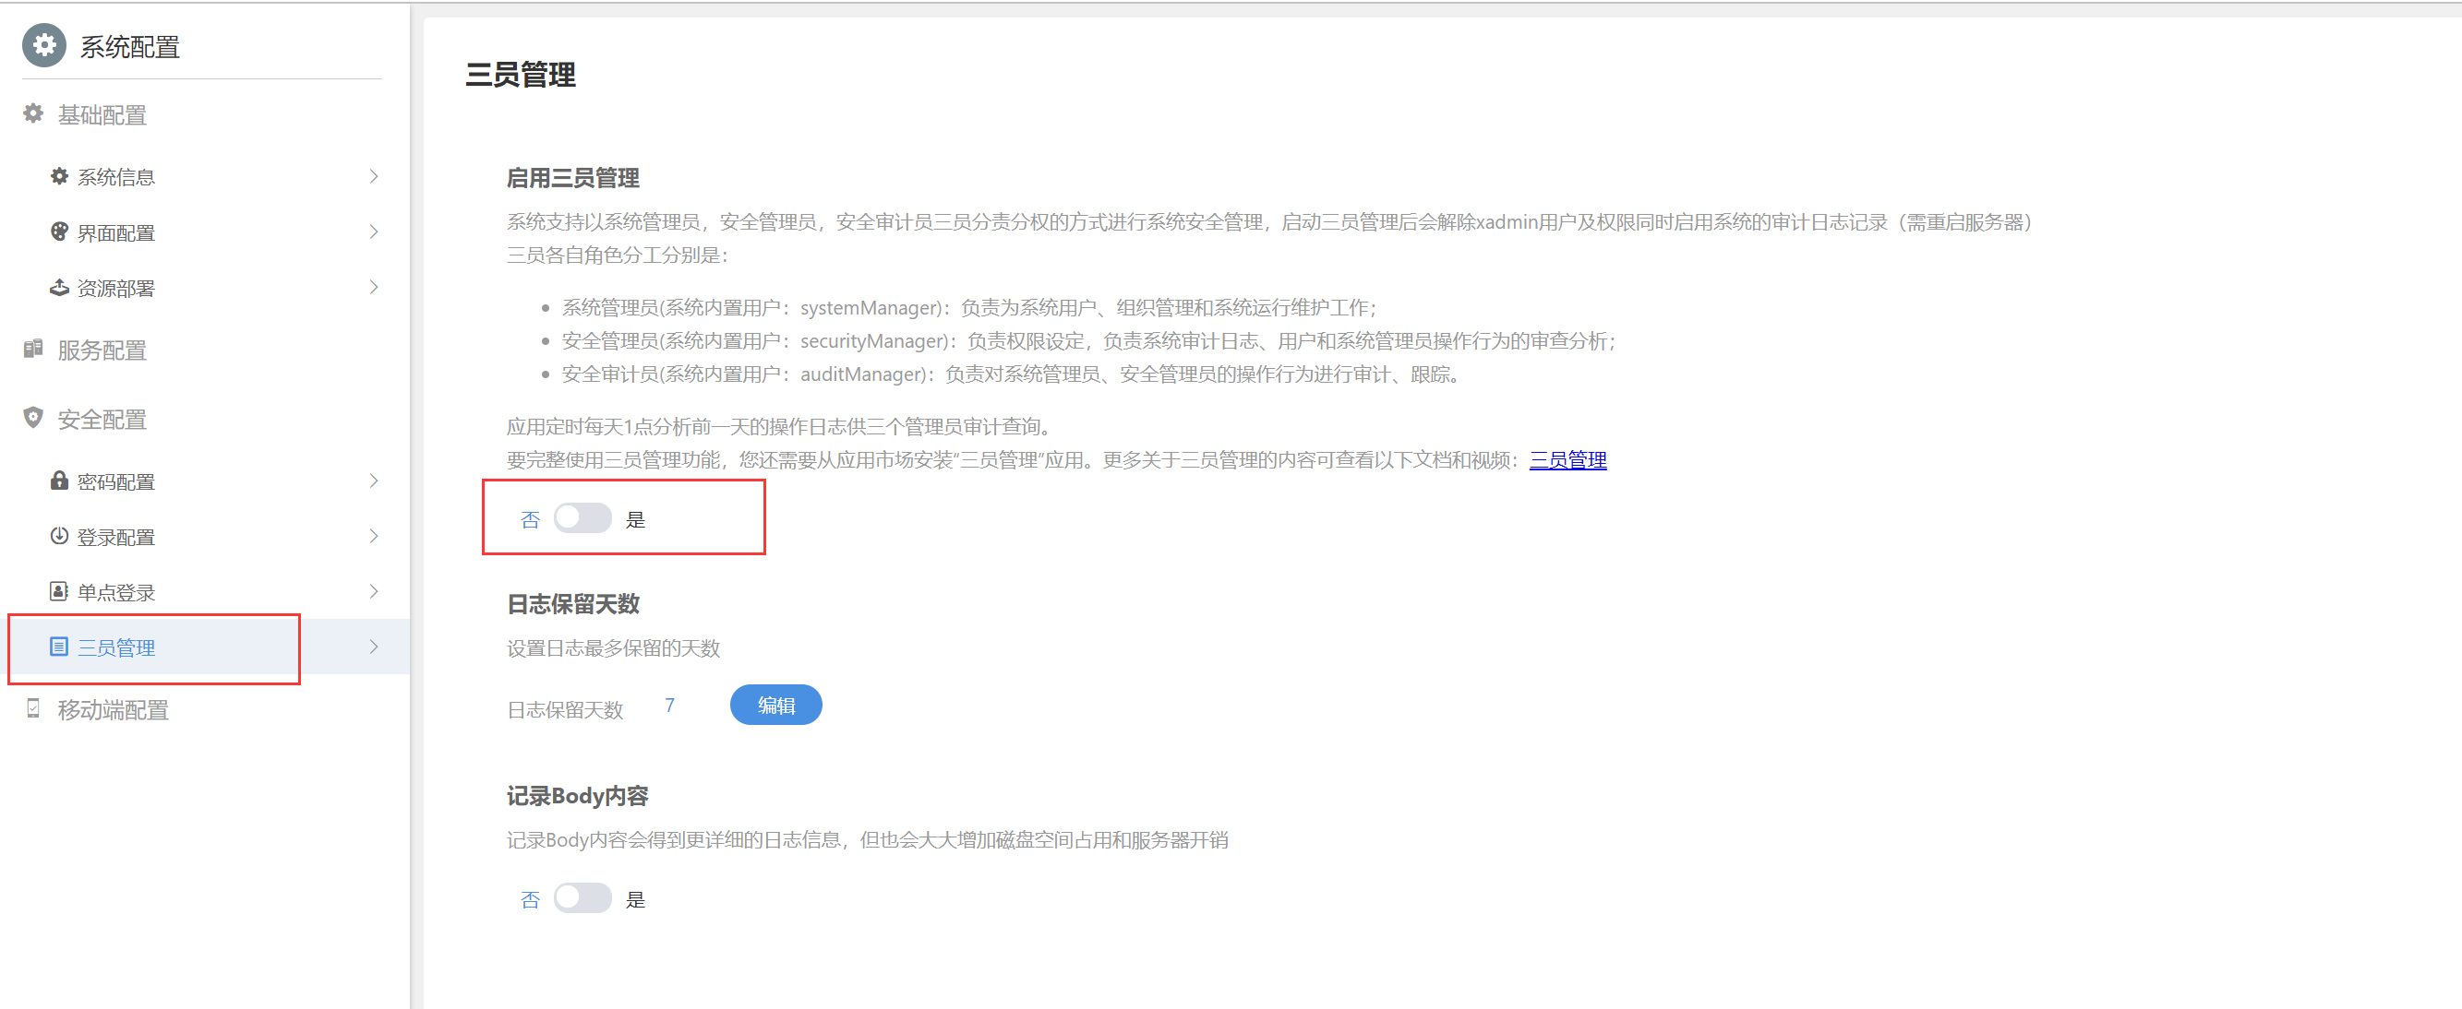This screenshot has width=2462, height=1009.
Task: Expand the 登录配置 chevron arrow
Action: tap(374, 537)
